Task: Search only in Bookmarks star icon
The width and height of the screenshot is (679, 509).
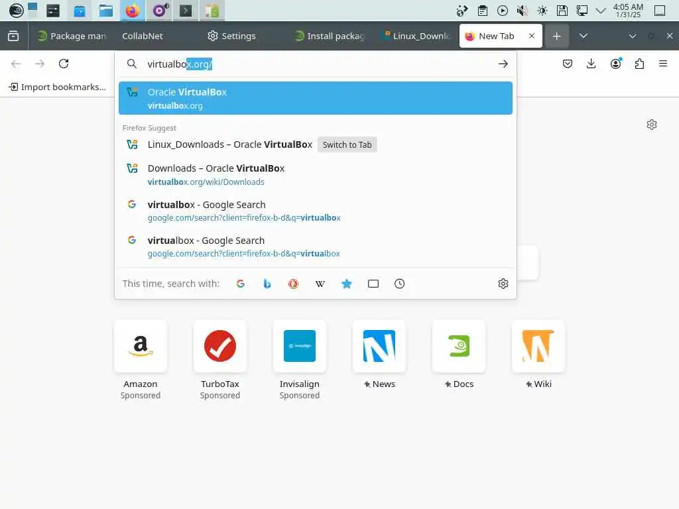Action: tap(346, 284)
